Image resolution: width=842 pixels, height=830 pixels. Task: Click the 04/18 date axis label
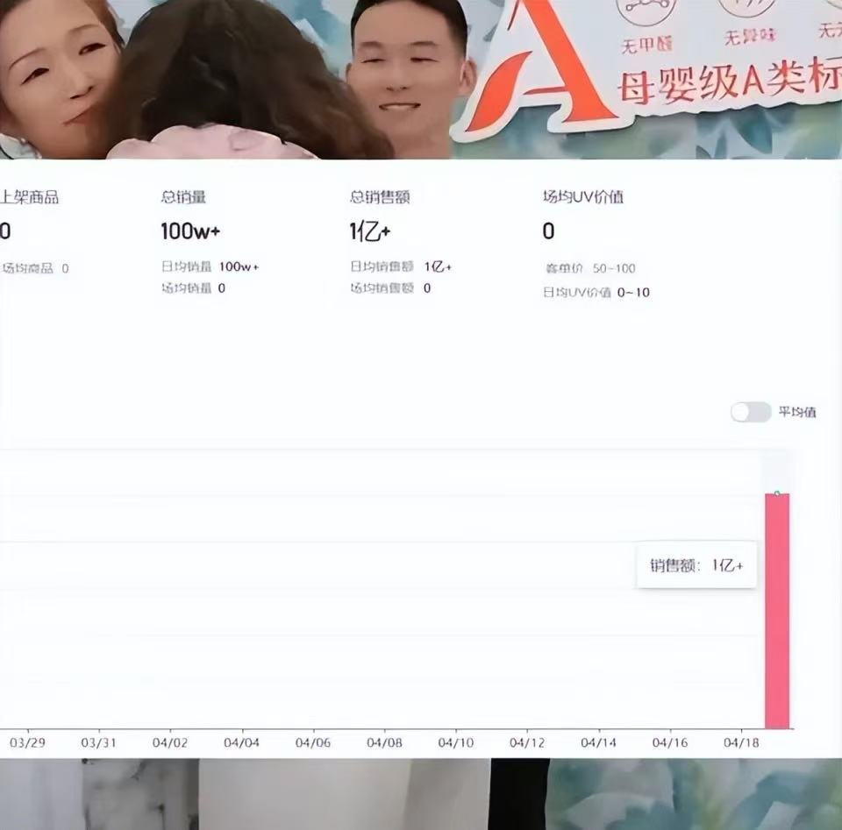(742, 742)
